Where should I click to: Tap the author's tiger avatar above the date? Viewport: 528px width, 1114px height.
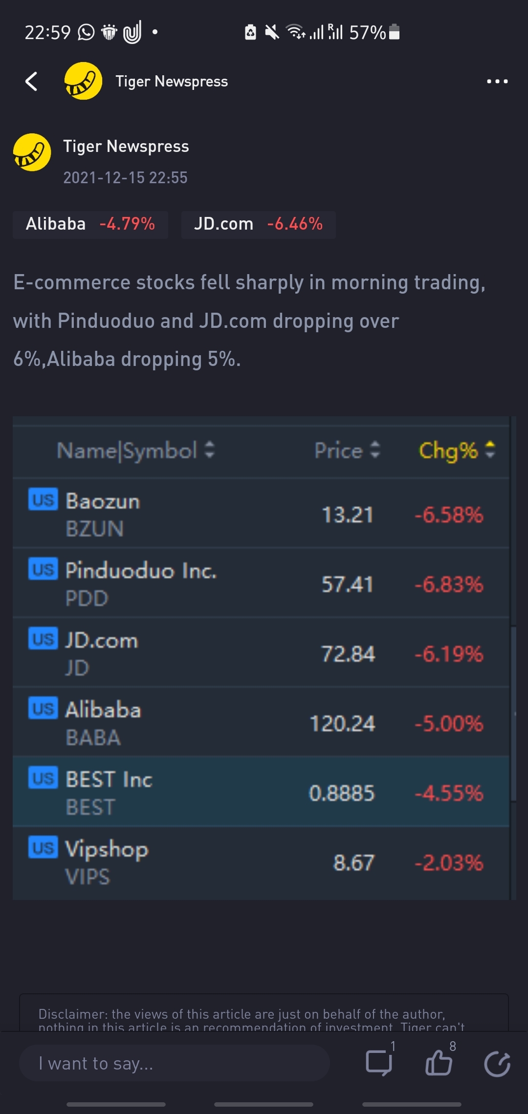click(32, 152)
